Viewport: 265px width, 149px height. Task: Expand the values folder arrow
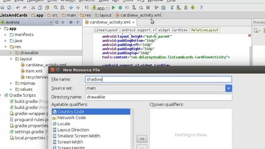point(11,89)
